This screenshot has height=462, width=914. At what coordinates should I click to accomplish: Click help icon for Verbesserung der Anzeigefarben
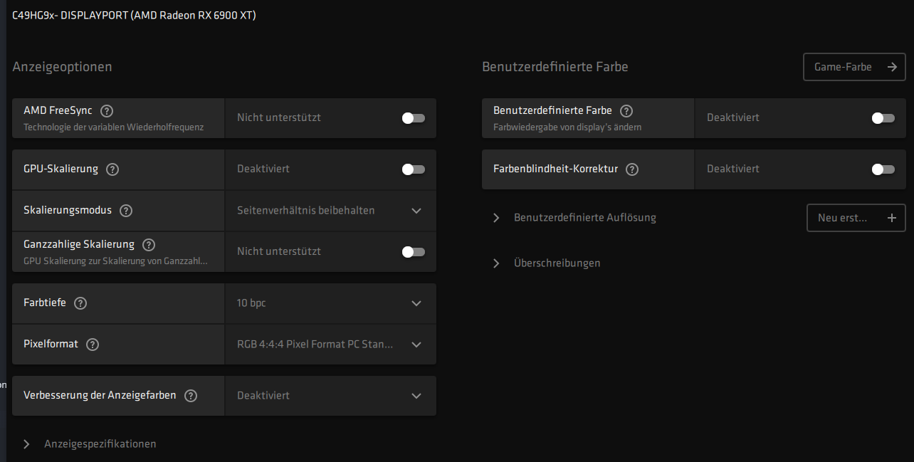pyautogui.click(x=191, y=396)
